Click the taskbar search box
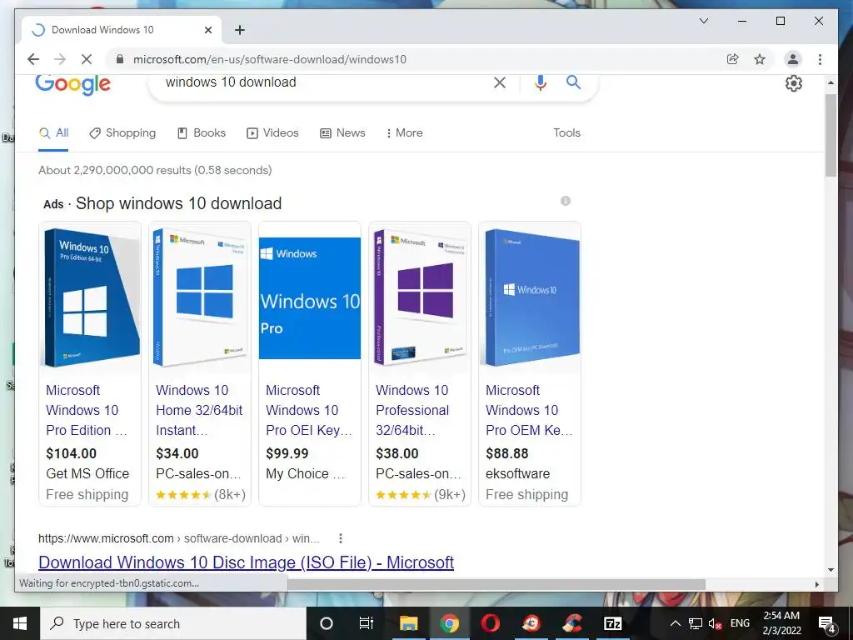Viewport: 853px width, 640px height. 173,623
